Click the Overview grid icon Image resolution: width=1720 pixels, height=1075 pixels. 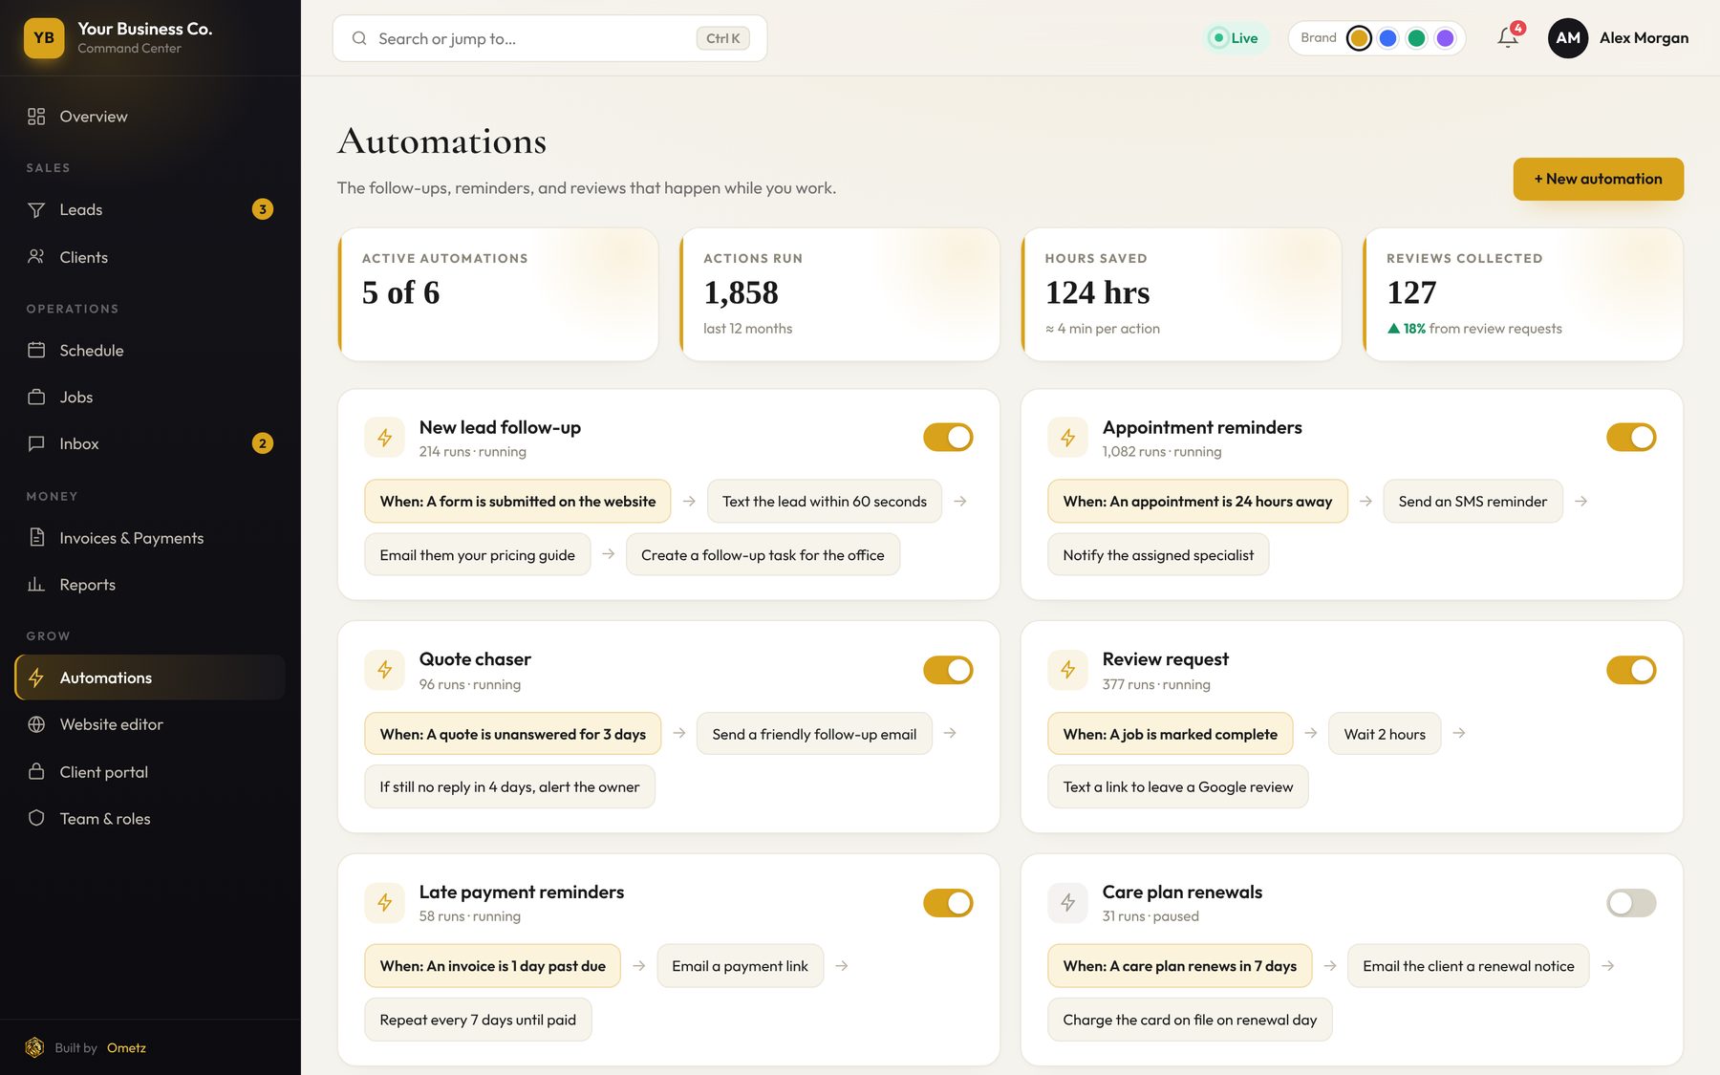(x=36, y=117)
